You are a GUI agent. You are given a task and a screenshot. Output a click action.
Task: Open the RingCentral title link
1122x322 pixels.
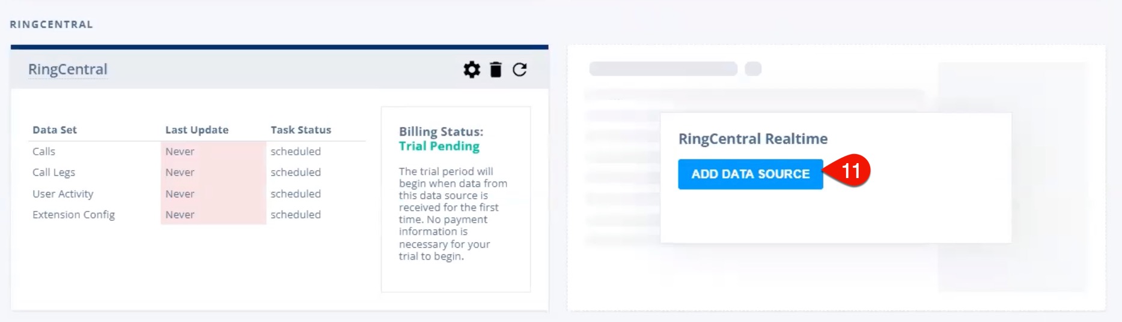point(68,70)
